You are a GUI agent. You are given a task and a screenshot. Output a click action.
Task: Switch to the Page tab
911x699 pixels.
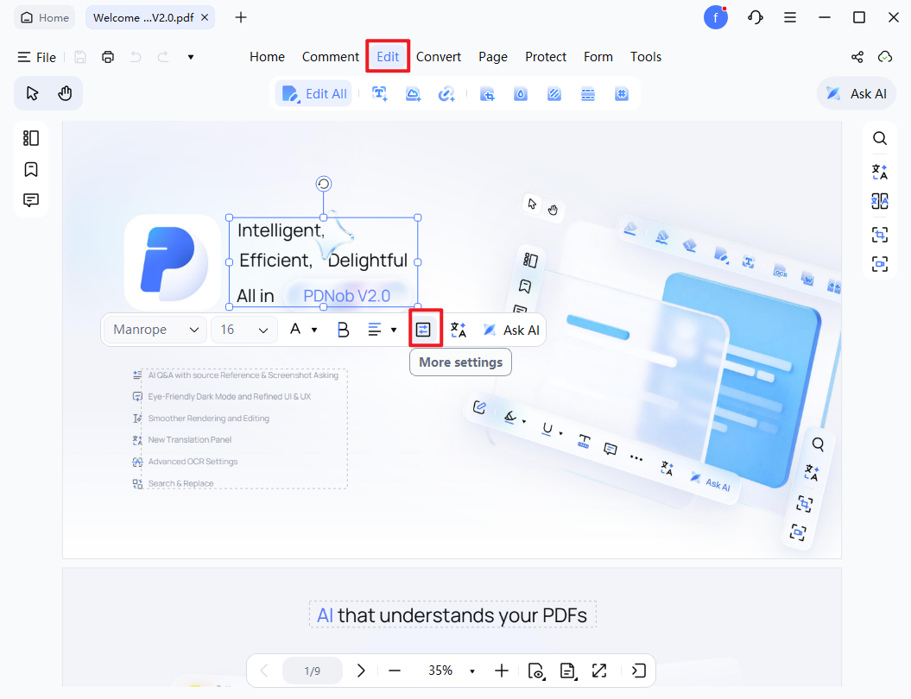[493, 57]
